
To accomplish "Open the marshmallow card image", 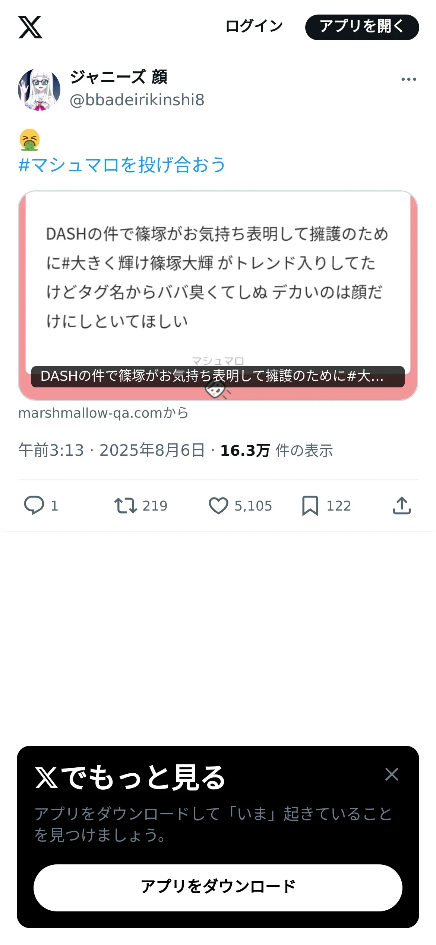I will [218, 295].
